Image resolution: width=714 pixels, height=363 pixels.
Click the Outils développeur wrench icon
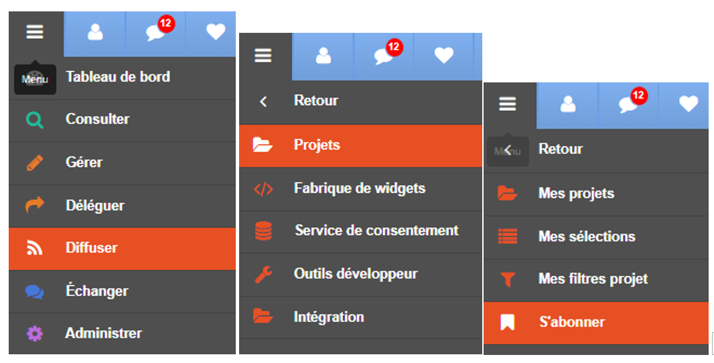tap(263, 274)
